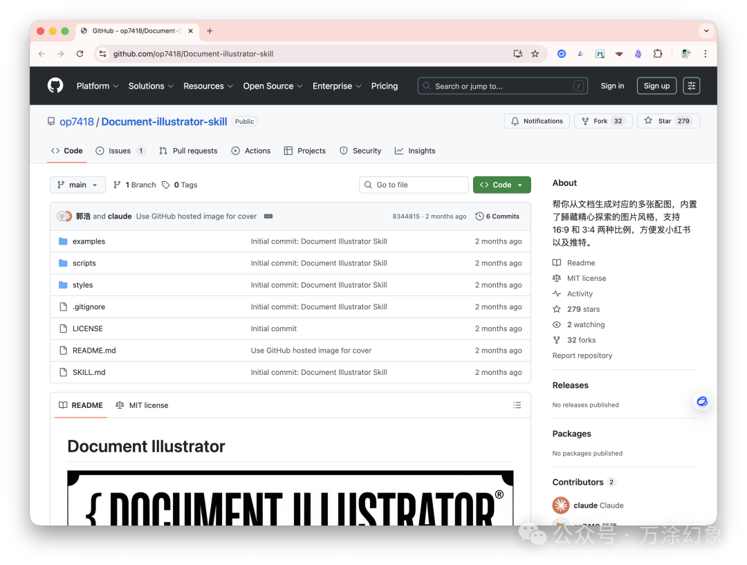Open commit history via the clock icon
Screen dimensions: 747x565
[479, 216]
